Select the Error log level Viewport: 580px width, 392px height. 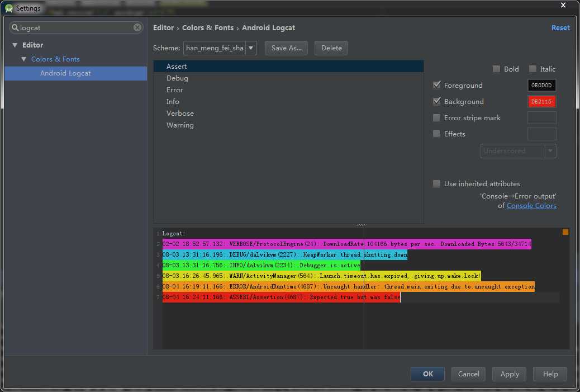click(x=175, y=90)
